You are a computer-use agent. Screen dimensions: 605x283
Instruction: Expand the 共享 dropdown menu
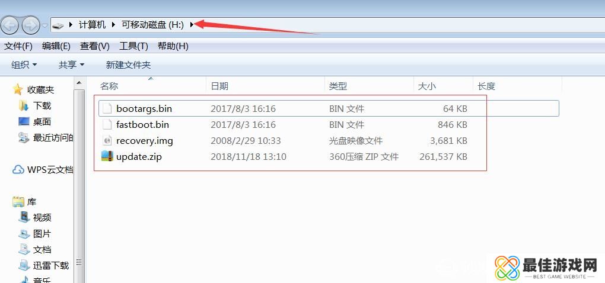click(x=71, y=65)
